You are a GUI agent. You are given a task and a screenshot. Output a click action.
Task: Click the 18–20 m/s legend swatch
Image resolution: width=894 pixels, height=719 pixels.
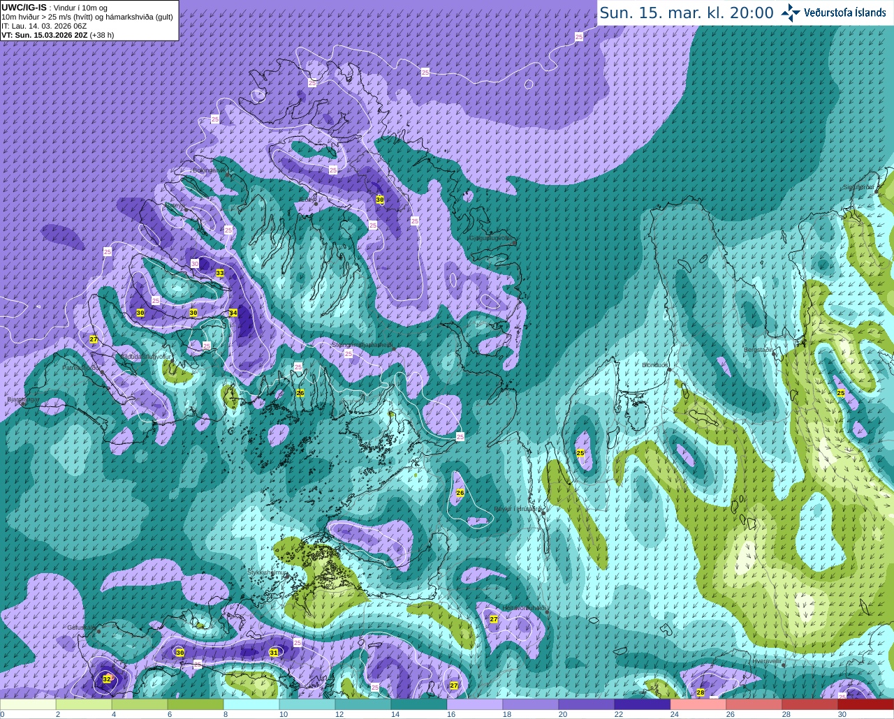click(x=531, y=704)
